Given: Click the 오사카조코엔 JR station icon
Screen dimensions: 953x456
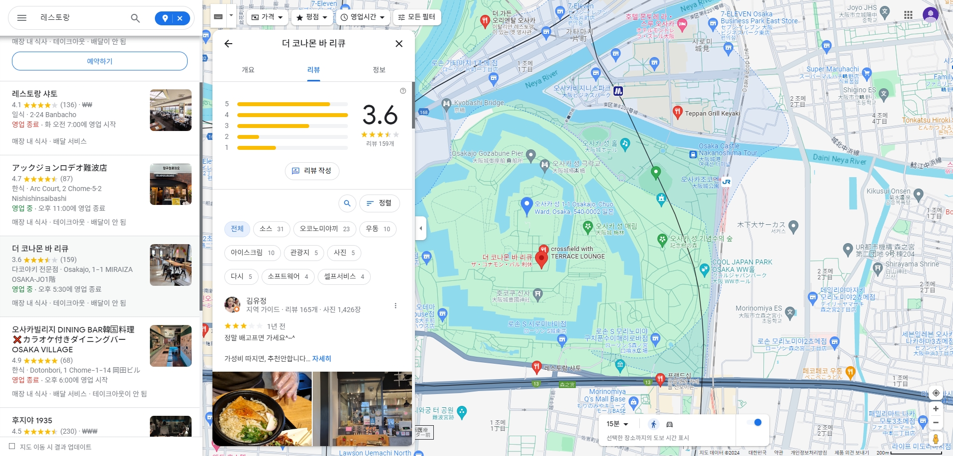Looking at the screenshot, I should [x=727, y=182].
